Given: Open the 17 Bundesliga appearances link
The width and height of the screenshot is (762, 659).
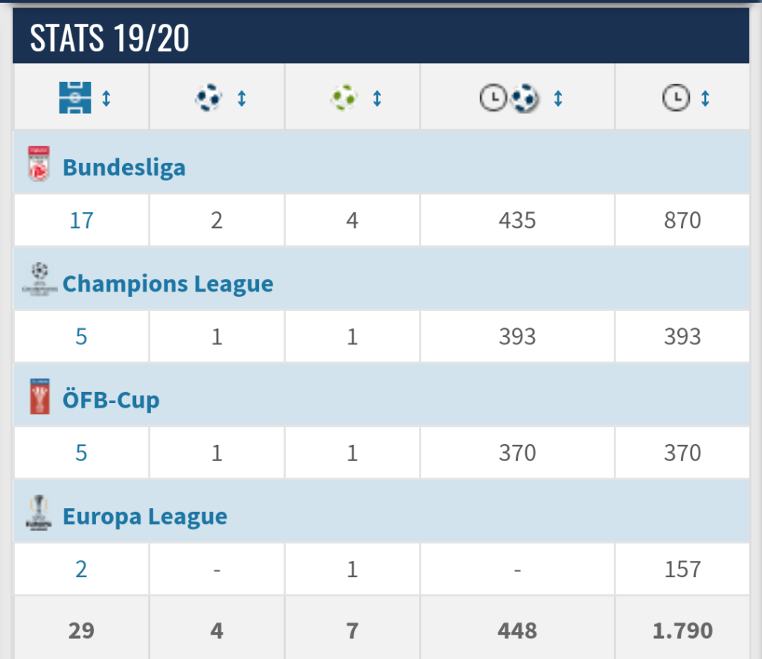Looking at the screenshot, I should click(81, 221).
